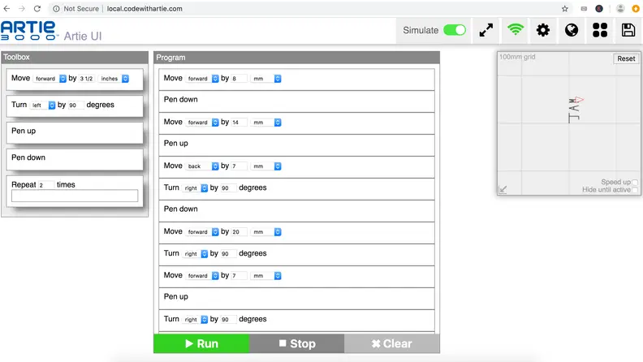This screenshot has height=362, width=643.
Task: Click the fullscreen expand arrows icon
Action: 486,30
